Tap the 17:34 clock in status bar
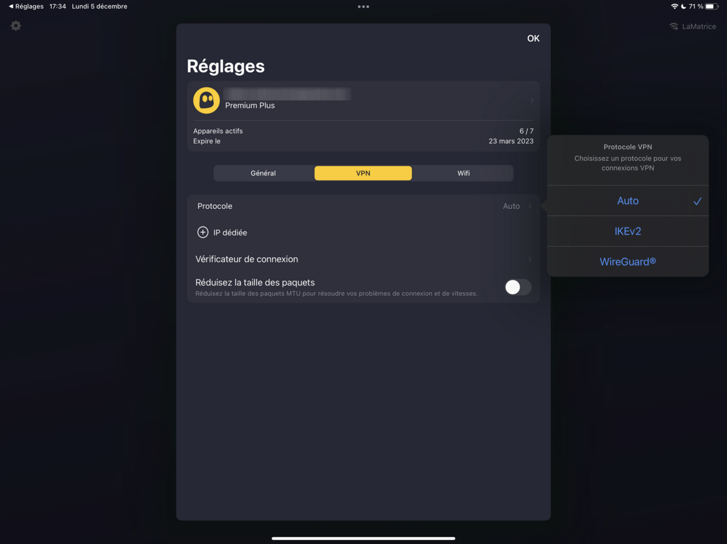 (58, 7)
